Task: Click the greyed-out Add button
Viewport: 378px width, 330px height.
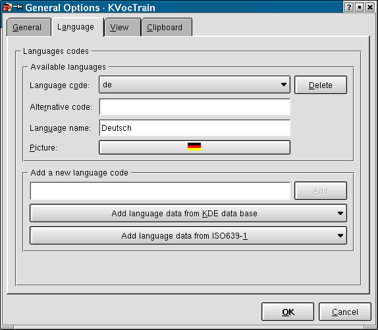Action: (321, 191)
